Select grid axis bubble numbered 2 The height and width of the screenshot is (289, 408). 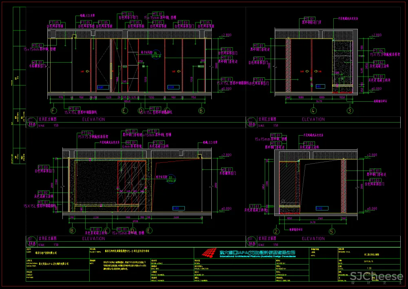[x=276, y=231]
